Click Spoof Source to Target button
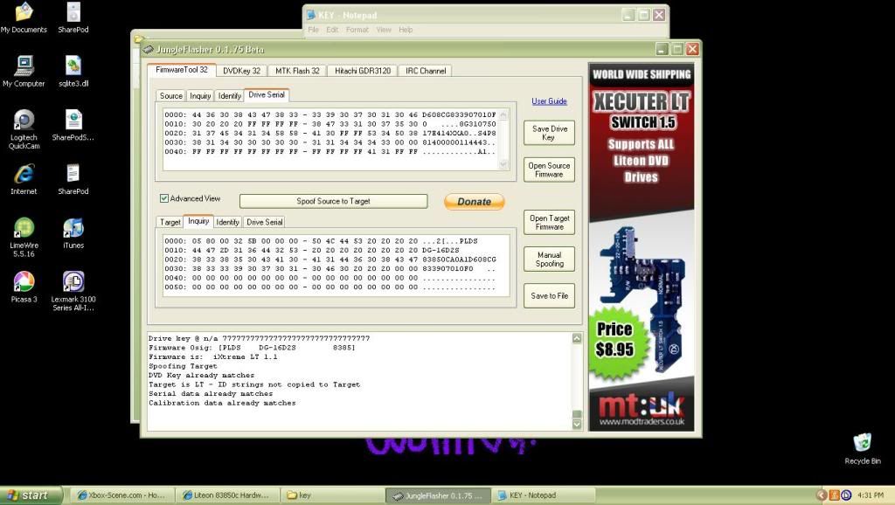The height and width of the screenshot is (505, 895). pyautogui.click(x=333, y=201)
